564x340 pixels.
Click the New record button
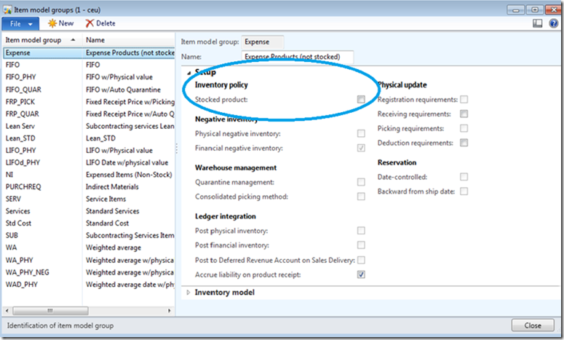click(60, 23)
